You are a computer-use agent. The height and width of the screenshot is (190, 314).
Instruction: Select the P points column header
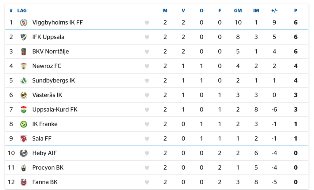pyautogui.click(x=296, y=11)
